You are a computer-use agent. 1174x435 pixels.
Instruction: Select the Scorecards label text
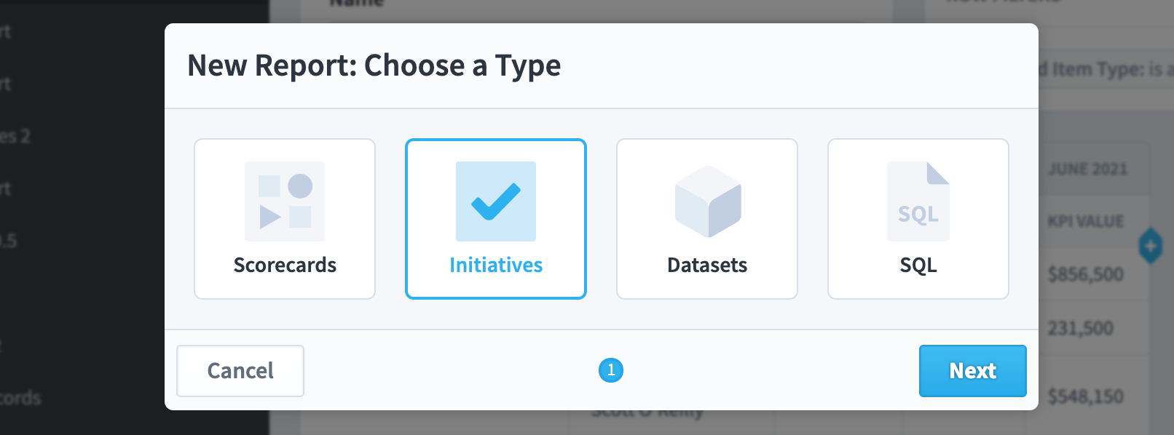(285, 265)
